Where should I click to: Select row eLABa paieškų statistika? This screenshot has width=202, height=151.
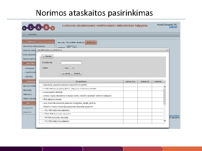pos(101,92)
